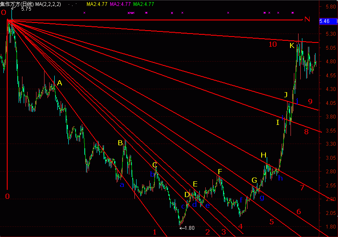Select the yellow MA2:4.77 indicator label
This screenshot has height=237, width=338.
tap(97, 4)
